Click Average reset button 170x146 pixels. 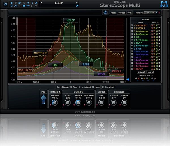[122, 13]
